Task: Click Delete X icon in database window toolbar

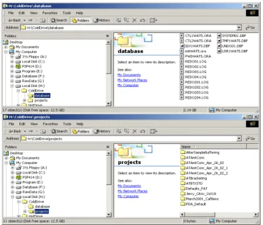Action: click(134, 20)
